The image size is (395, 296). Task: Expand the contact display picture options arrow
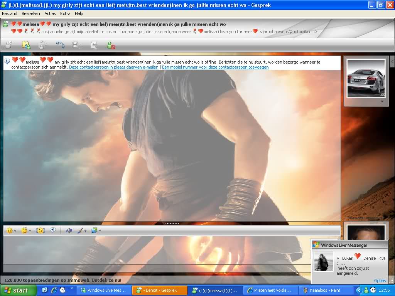382,102
